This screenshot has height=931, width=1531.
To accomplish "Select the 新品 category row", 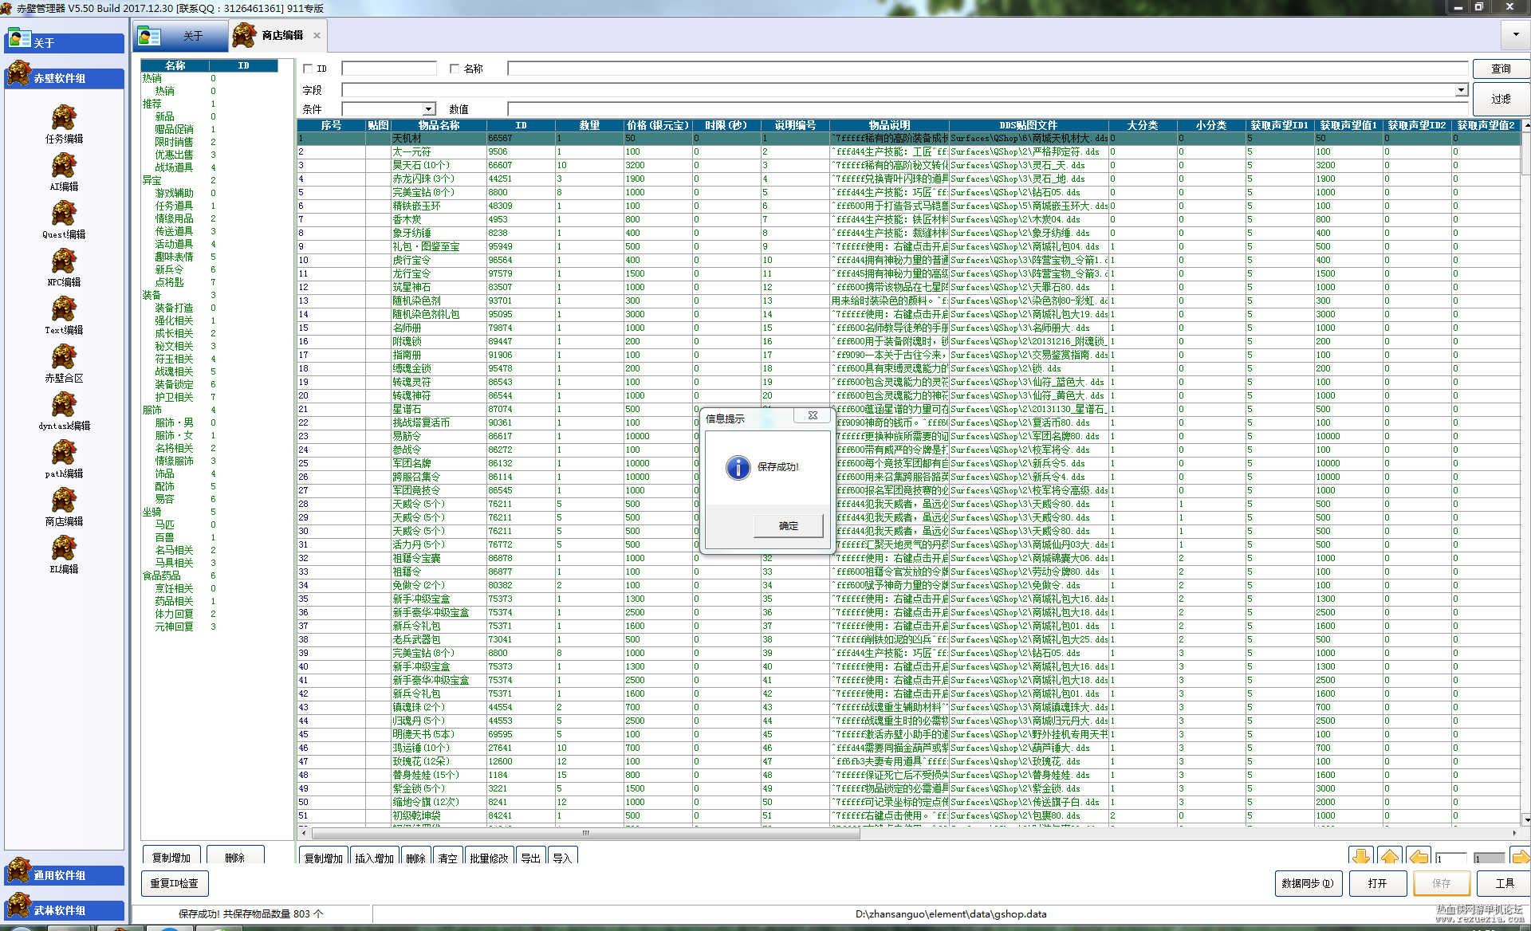I will point(164,116).
